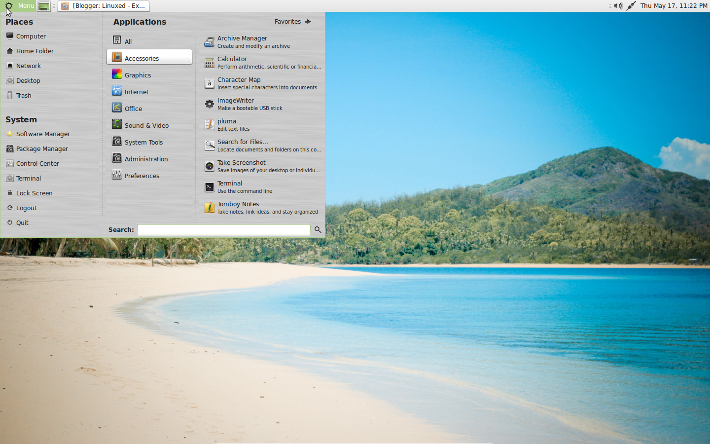Select the Accessories category
The height and width of the screenshot is (444, 710).
coord(142,58)
